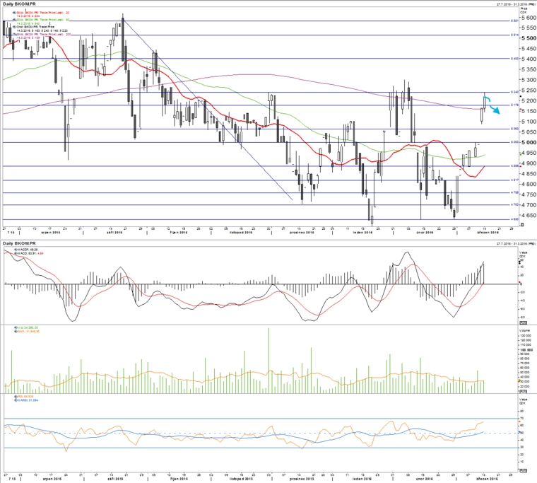Select the upper Daily BKOM.PR chart title
The height and width of the screenshot is (483, 537).
click(x=19, y=4)
